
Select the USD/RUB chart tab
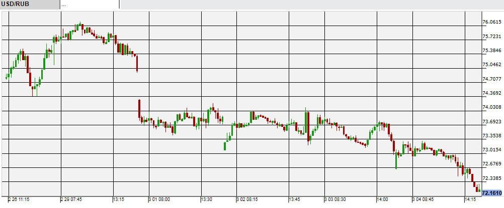point(29,5)
